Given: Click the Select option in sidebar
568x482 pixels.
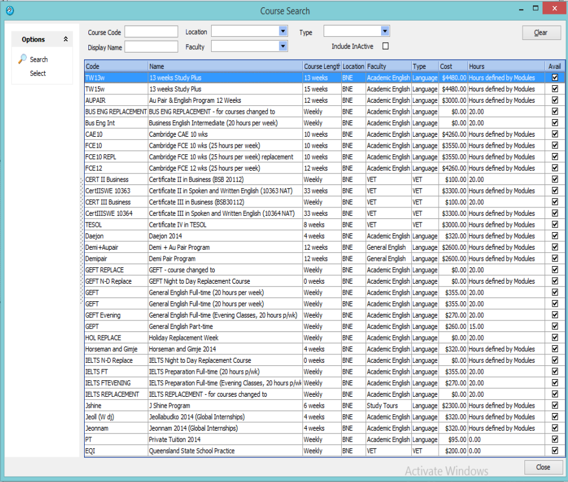Looking at the screenshot, I should [x=38, y=73].
